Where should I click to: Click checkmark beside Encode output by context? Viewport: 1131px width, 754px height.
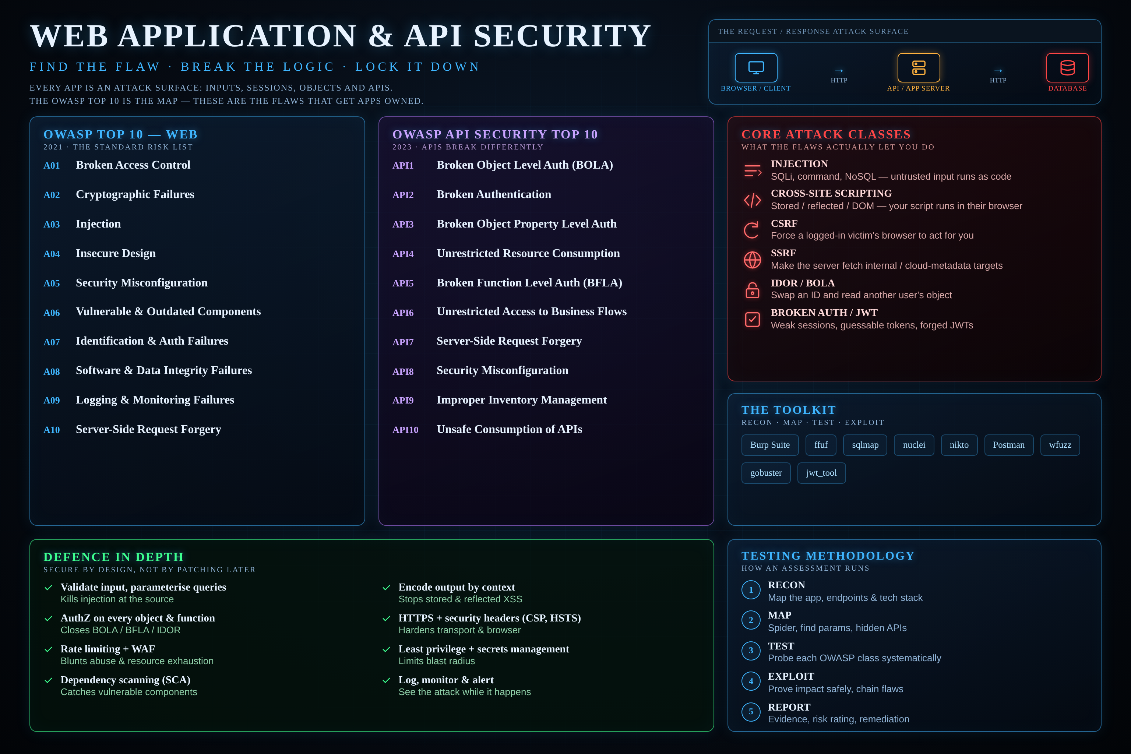[x=386, y=588]
